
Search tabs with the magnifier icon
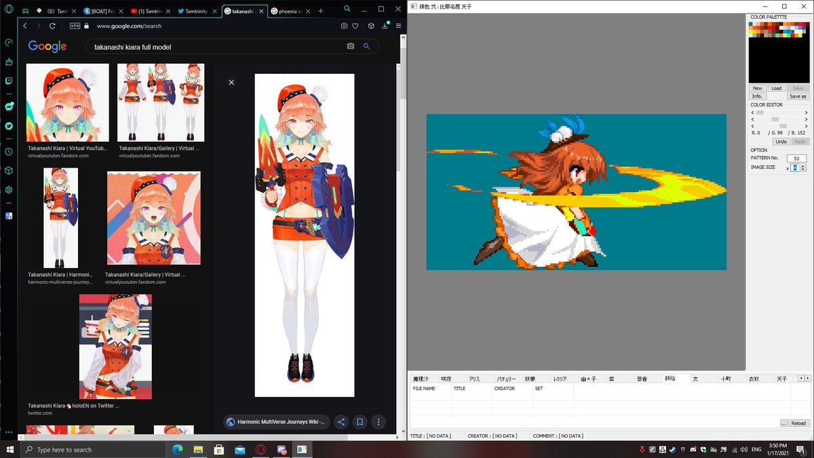347,8
